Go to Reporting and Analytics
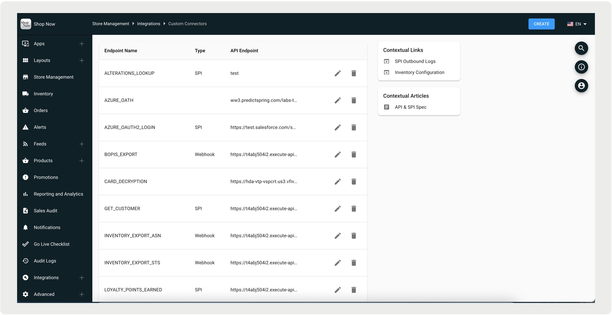Image resolution: width=612 pixels, height=315 pixels. pos(58,194)
